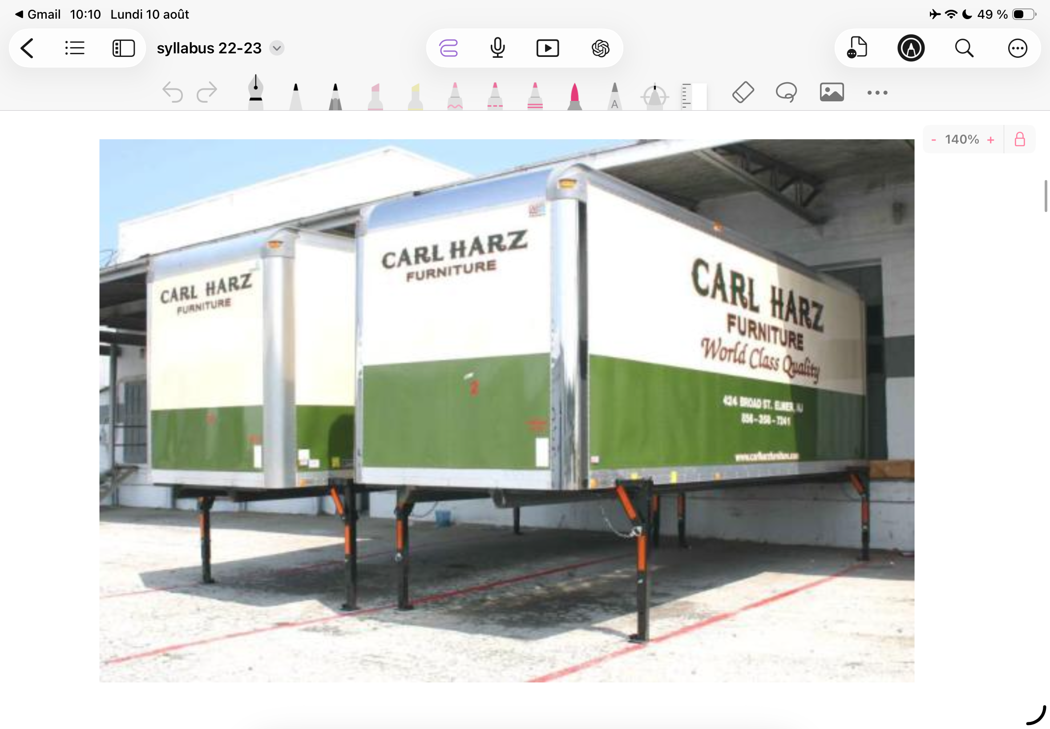1050x729 pixels.
Task: Select the pink double-line pen
Action: [x=535, y=96]
